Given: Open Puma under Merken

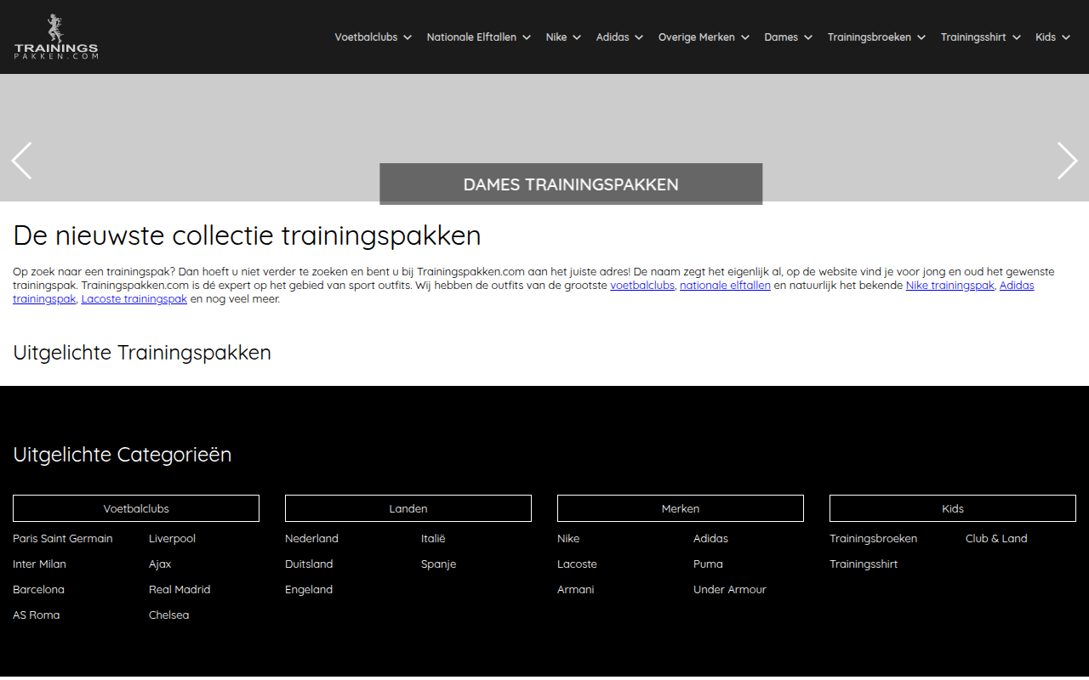Looking at the screenshot, I should point(708,564).
